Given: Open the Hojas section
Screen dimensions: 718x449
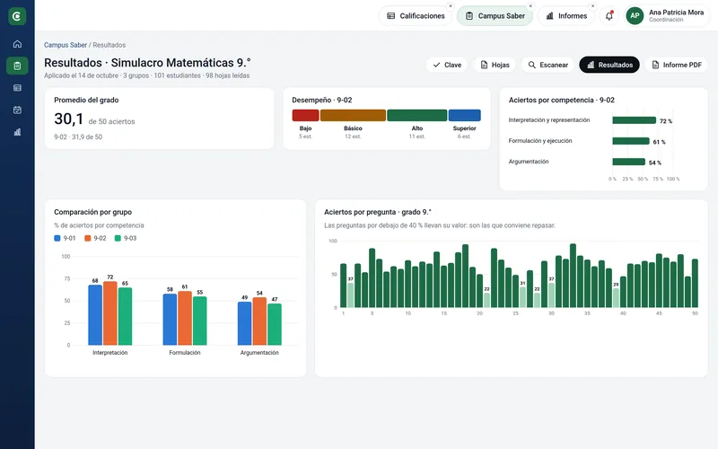Looking at the screenshot, I should coord(495,65).
